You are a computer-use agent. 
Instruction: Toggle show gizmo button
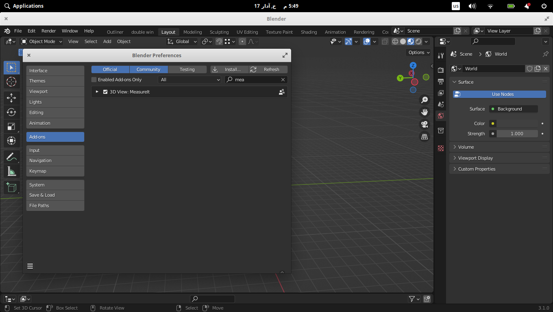[348, 41]
